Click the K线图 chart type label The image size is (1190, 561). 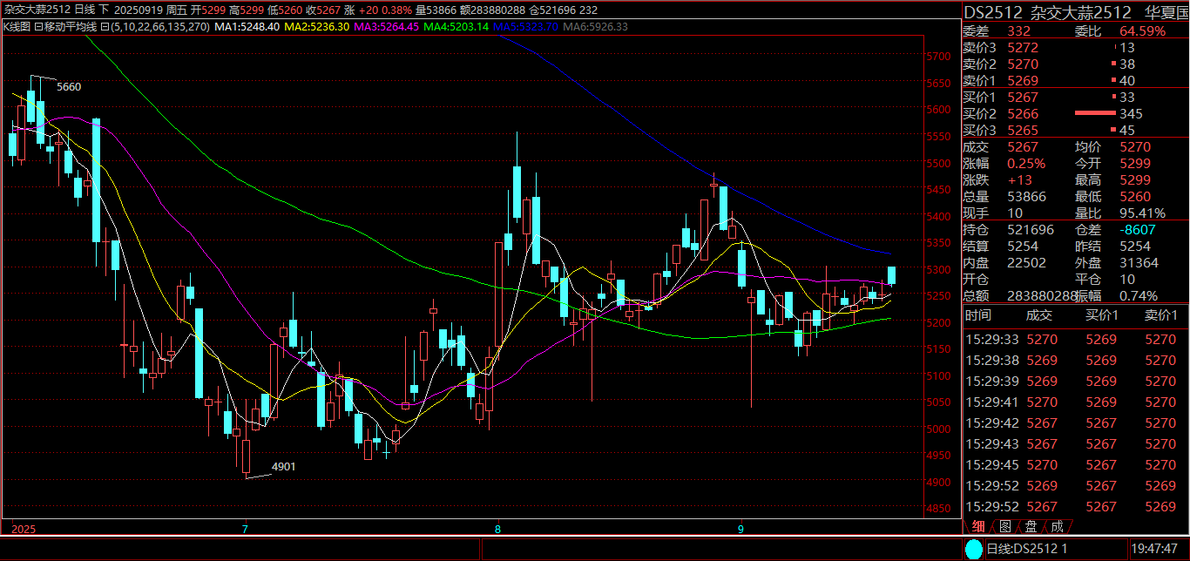[17, 27]
